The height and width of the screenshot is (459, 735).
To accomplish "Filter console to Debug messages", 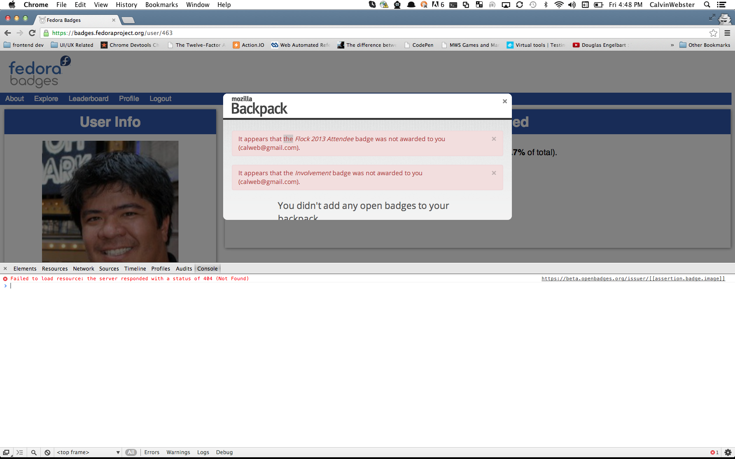I will point(224,452).
